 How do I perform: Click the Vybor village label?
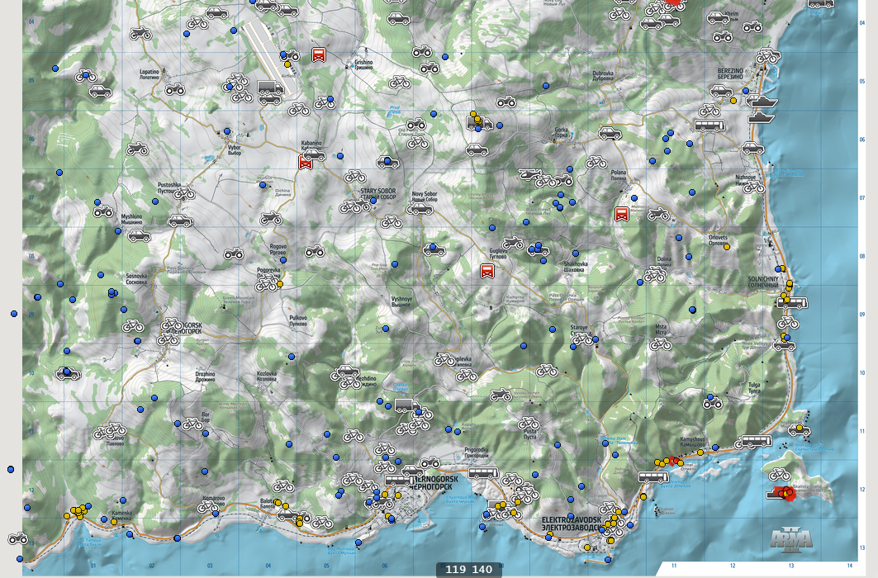tap(234, 150)
